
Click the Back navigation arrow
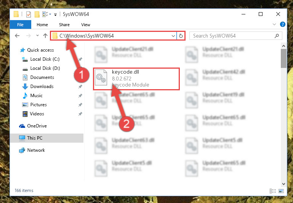(17, 36)
